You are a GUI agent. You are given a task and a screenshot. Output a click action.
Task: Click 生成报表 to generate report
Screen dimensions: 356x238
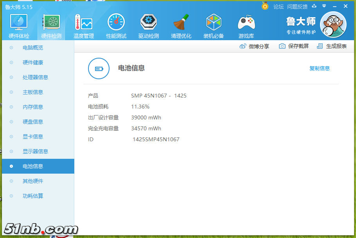332,46
